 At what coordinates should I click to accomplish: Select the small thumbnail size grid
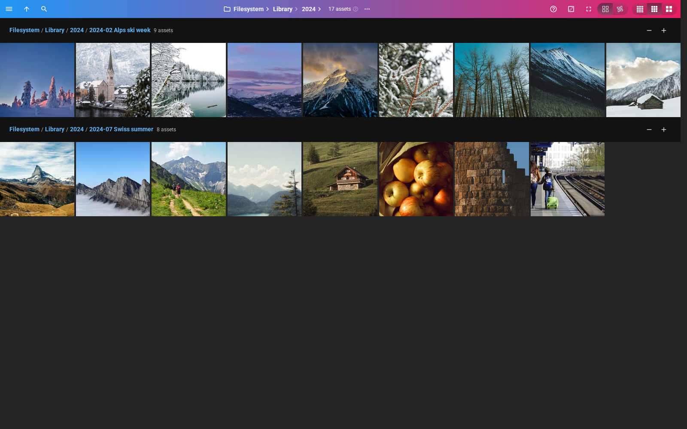click(x=640, y=9)
